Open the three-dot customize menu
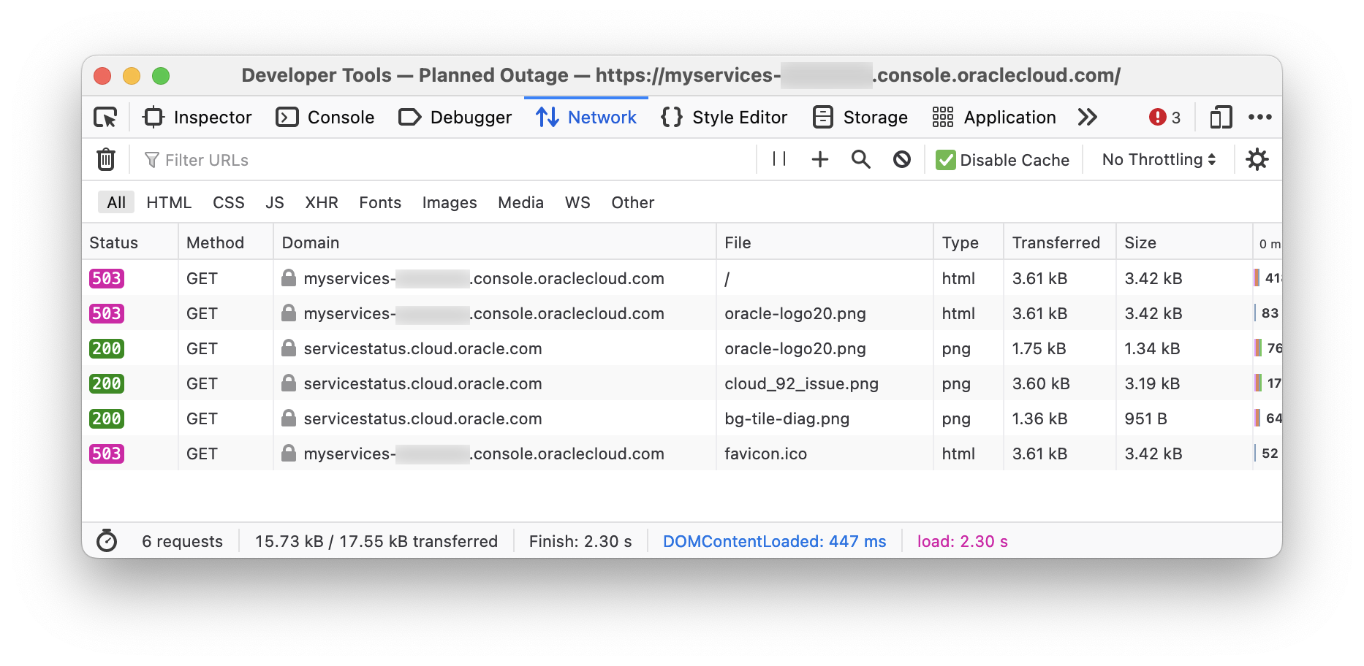The width and height of the screenshot is (1364, 666). [x=1260, y=118]
